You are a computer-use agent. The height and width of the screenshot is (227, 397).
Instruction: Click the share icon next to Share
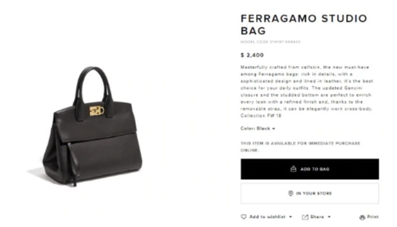point(305,217)
